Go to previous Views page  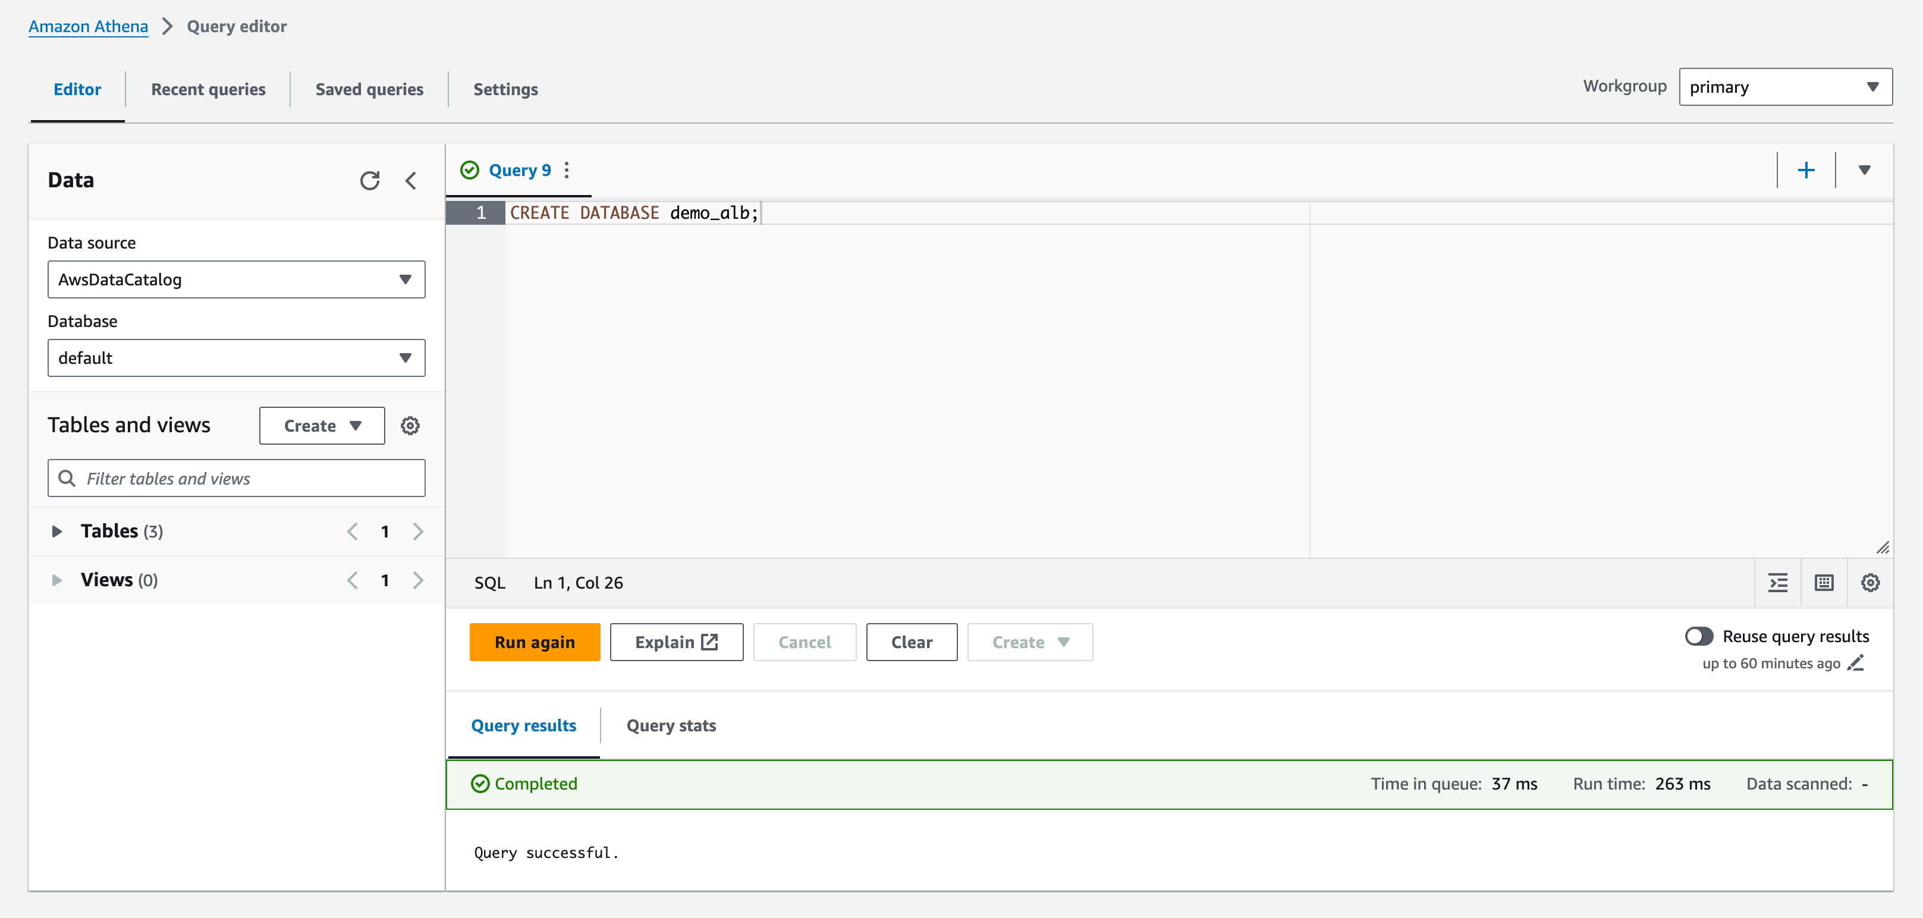click(353, 580)
